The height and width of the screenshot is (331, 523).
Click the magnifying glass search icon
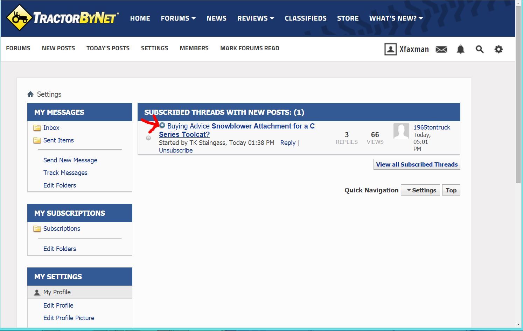[479, 49]
